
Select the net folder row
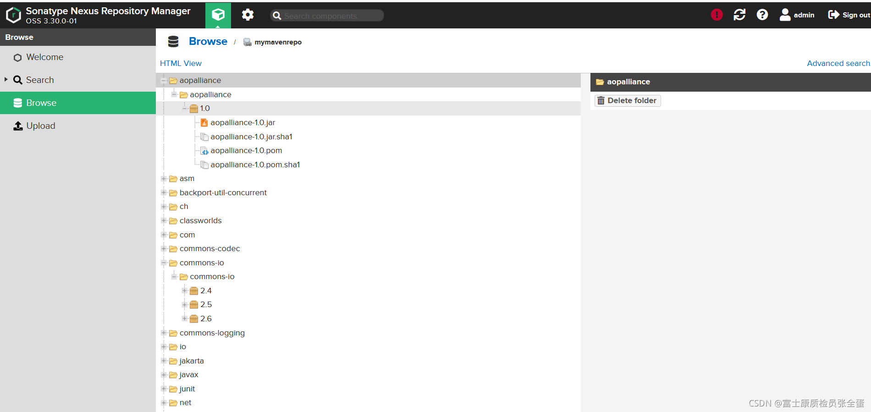pos(368,403)
